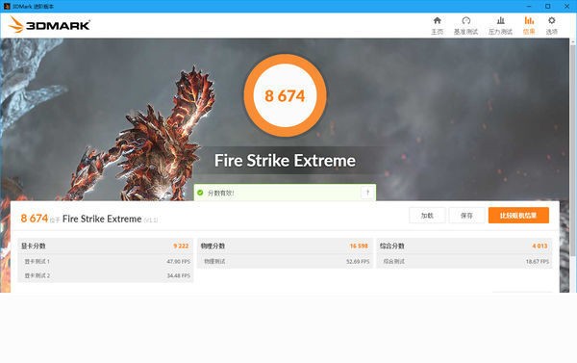Open the 基准测试 benchmarks gauge icon
This screenshot has height=363, width=577.
pyautogui.click(x=465, y=20)
